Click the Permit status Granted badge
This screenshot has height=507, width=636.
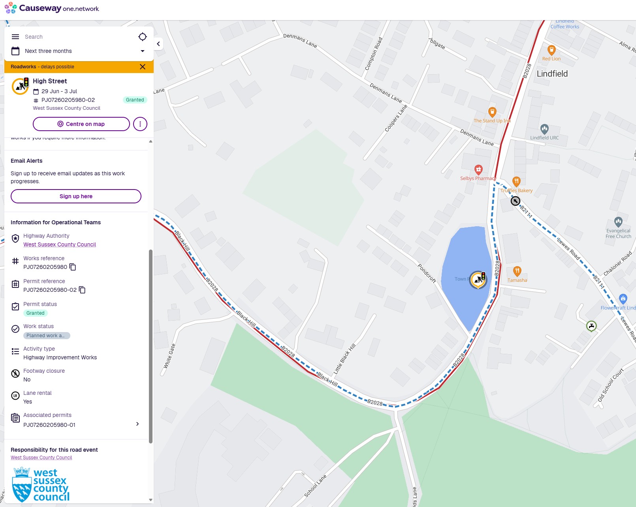[x=36, y=313]
